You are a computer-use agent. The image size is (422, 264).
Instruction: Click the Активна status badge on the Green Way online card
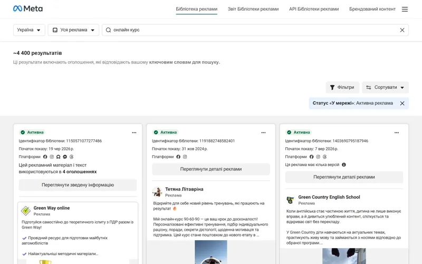(32, 133)
